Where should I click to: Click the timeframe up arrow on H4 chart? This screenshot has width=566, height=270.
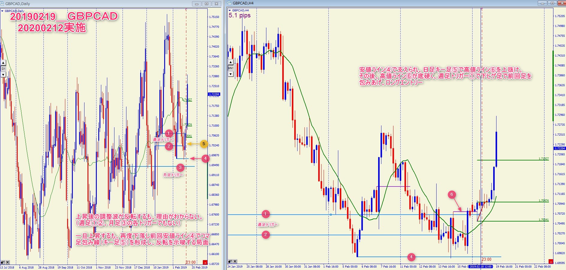(x=231, y=62)
